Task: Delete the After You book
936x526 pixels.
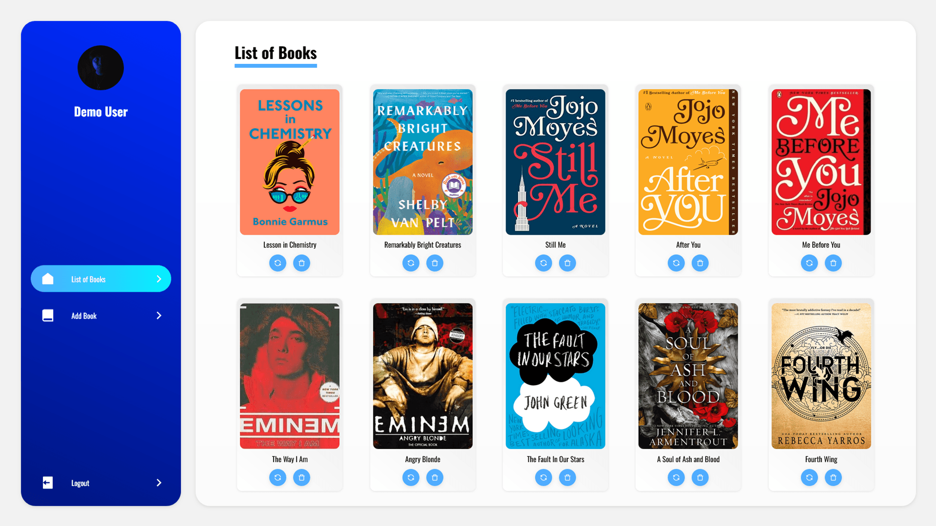Action: (x=700, y=263)
